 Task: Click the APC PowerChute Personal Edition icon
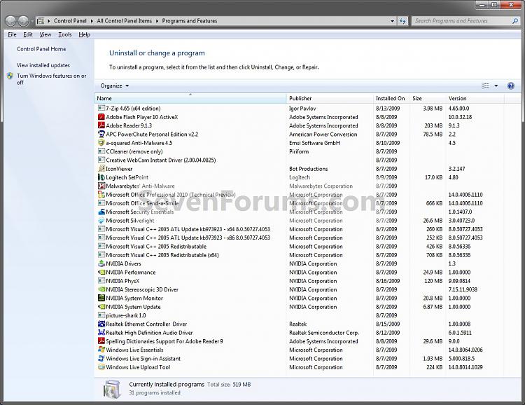pos(101,134)
